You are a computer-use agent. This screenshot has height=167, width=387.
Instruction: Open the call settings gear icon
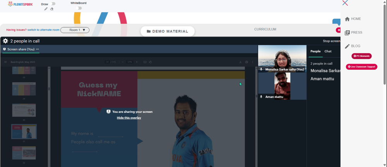[5, 41]
